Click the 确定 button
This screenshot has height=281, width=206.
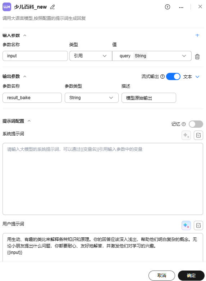[x=191, y=276]
